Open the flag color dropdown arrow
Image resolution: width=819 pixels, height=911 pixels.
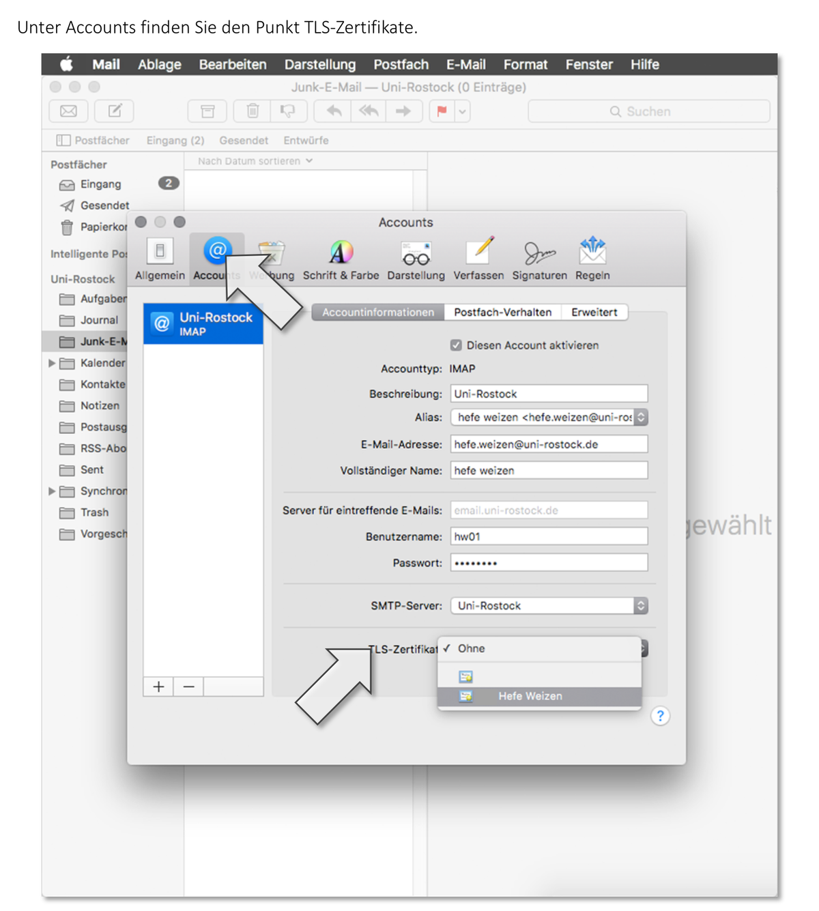click(463, 111)
